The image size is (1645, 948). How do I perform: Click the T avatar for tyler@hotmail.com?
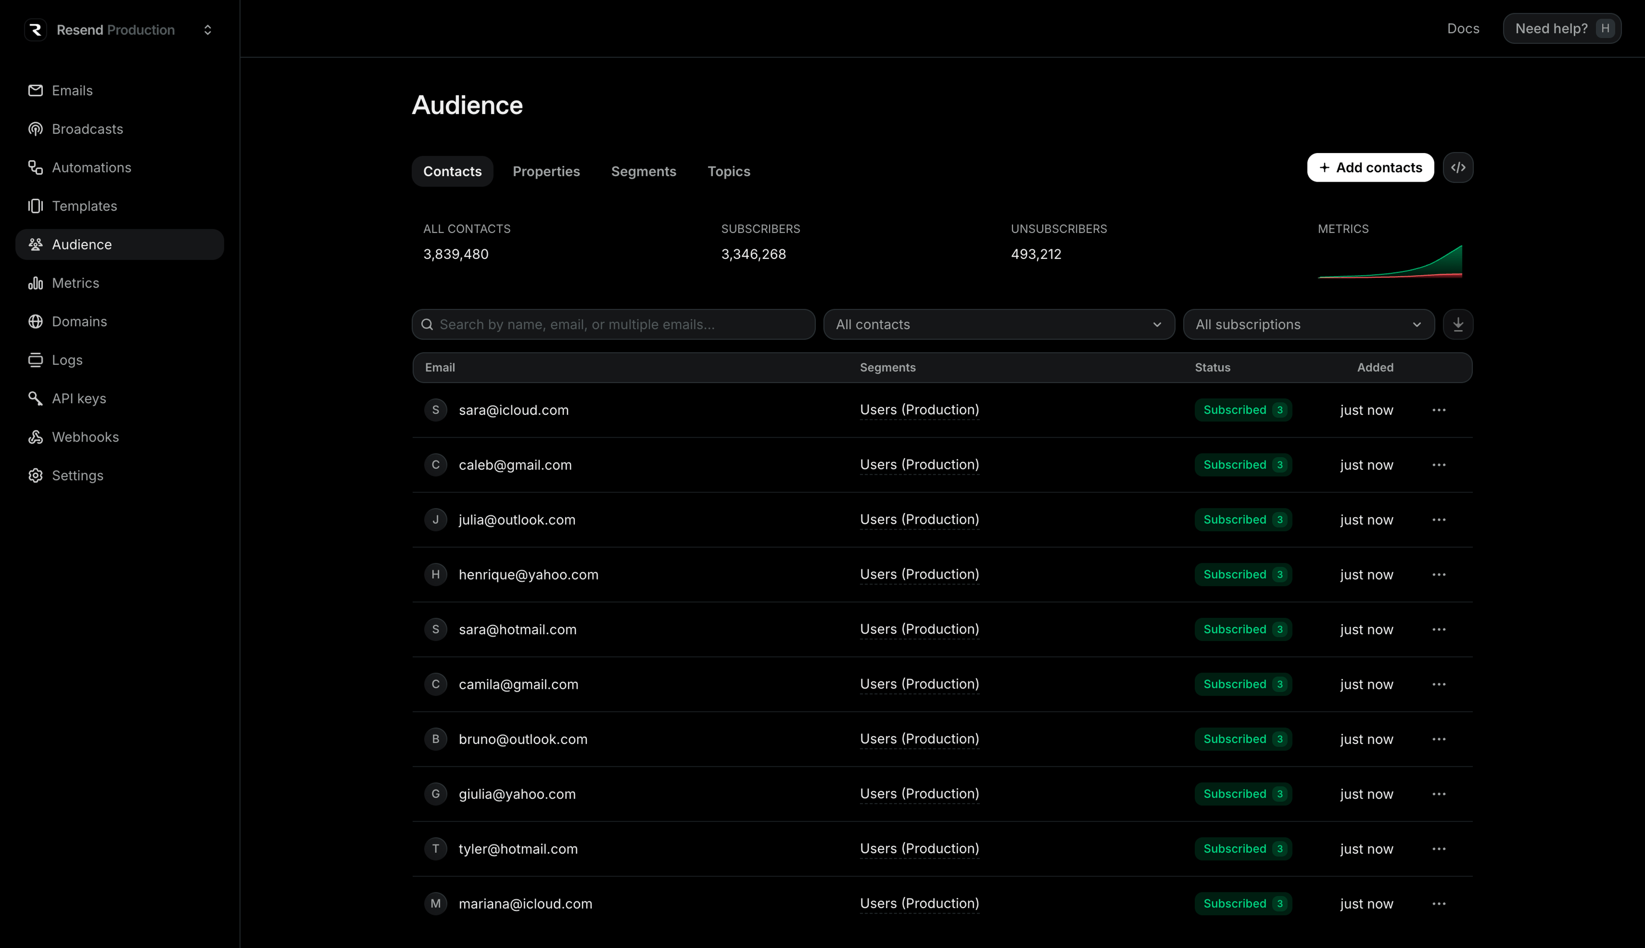click(435, 849)
